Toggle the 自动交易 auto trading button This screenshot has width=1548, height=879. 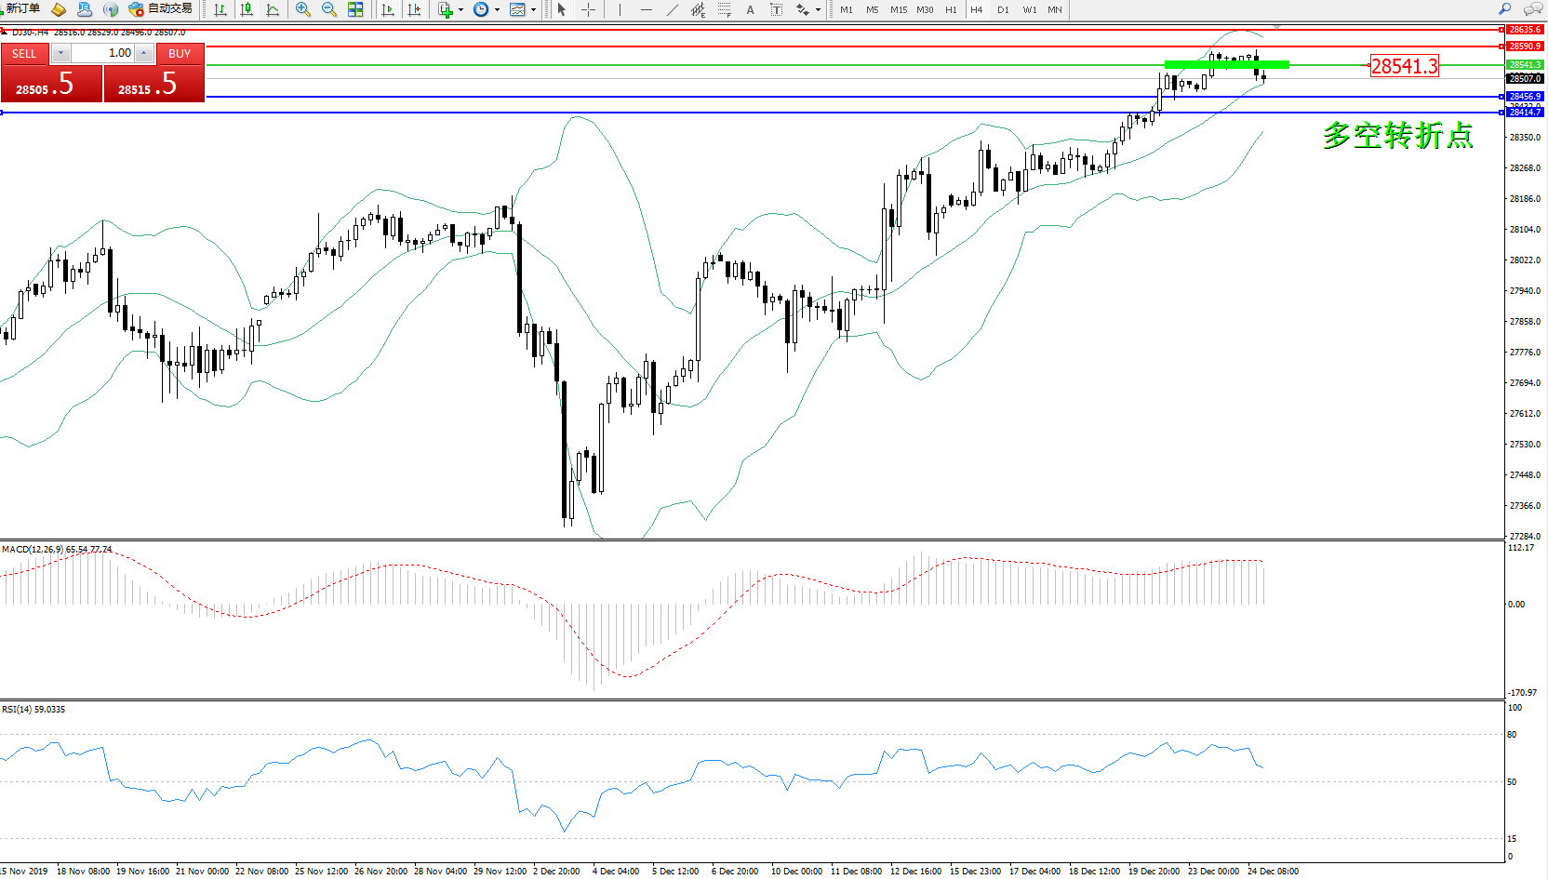pyautogui.click(x=161, y=9)
